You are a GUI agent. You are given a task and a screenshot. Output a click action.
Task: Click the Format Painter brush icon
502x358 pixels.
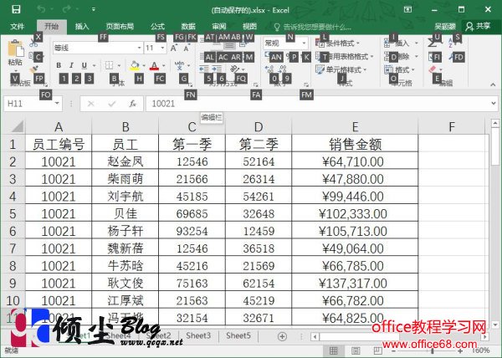click(x=33, y=69)
